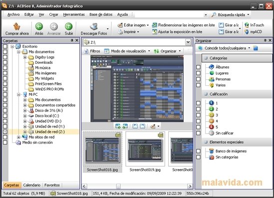Select the ScreenShot018.jpg thumbnail

[102, 152]
